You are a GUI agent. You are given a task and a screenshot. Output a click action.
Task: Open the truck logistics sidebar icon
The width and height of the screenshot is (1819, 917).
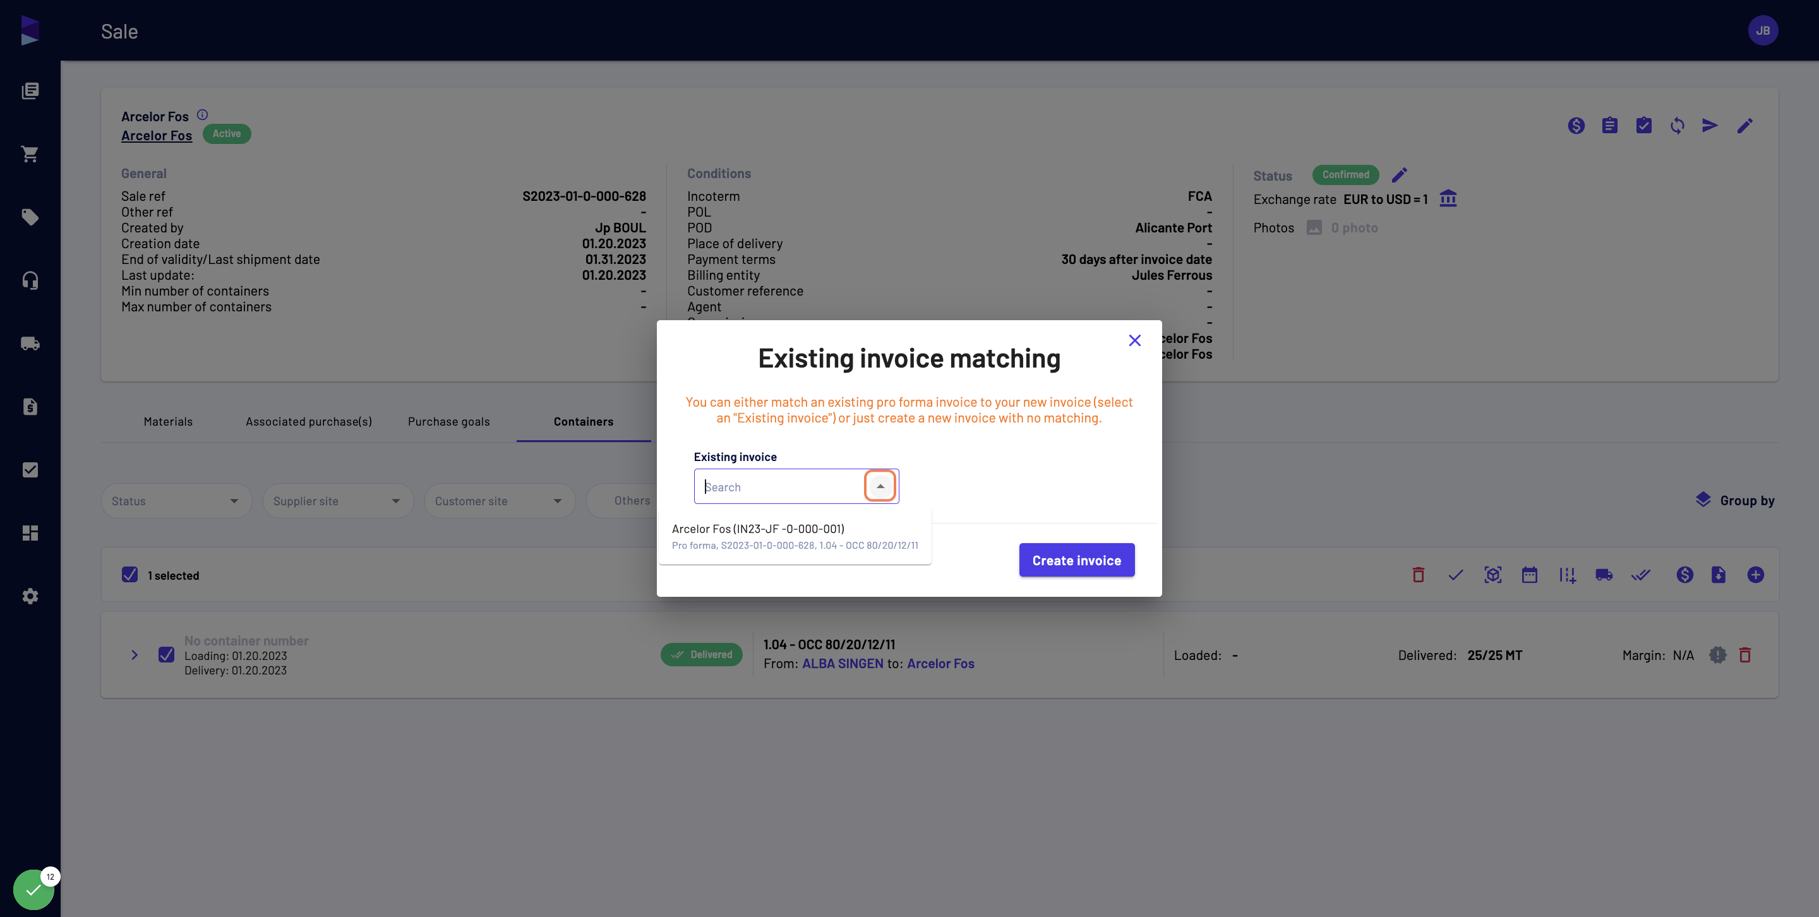[x=30, y=344]
